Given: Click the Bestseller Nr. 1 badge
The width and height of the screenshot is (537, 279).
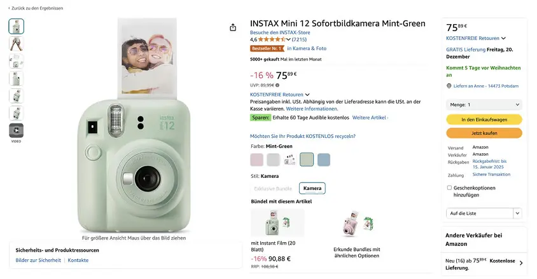Looking at the screenshot, I should (x=267, y=48).
